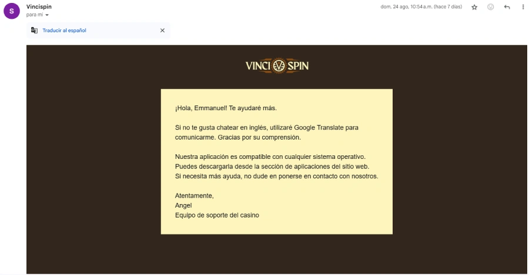Star this Vincispin email
The width and height of the screenshot is (529, 275).
click(x=474, y=7)
